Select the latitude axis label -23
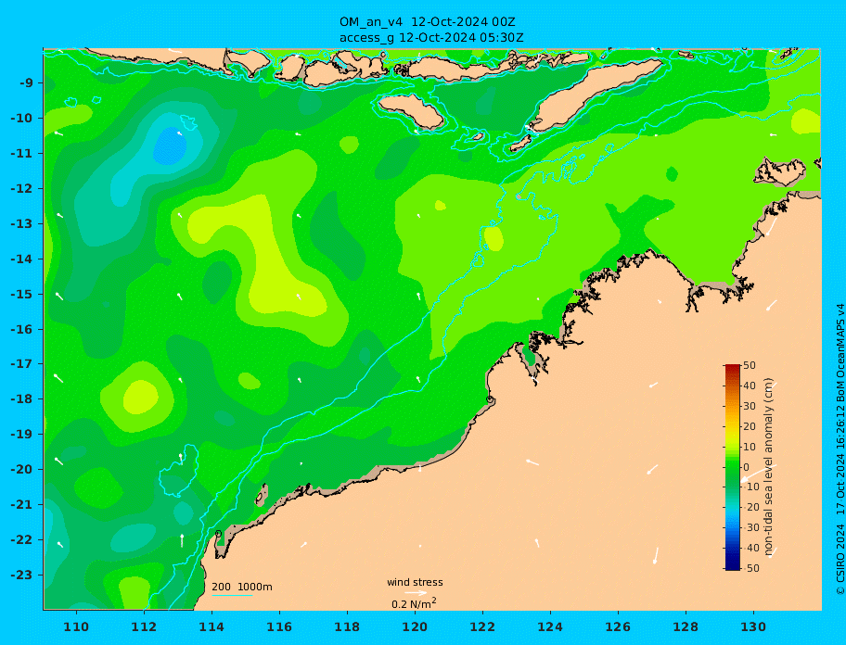Screen dimensions: 846x645 (21, 575)
